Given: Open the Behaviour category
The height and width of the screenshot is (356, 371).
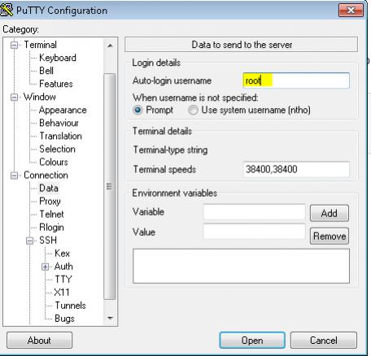Looking at the screenshot, I should coord(59,123).
